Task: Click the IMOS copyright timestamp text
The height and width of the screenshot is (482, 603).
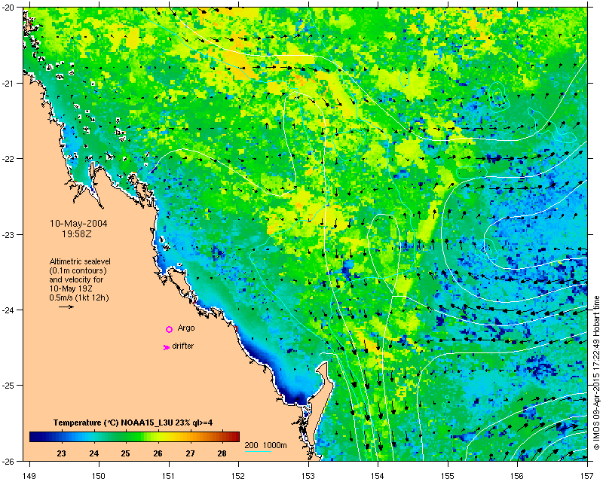Action: point(596,373)
